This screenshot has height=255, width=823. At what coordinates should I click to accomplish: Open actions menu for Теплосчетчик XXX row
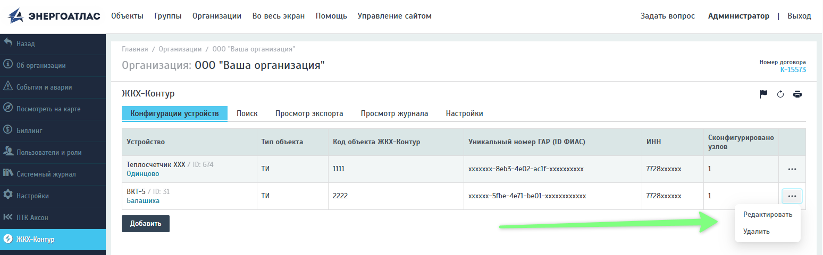pyautogui.click(x=792, y=169)
